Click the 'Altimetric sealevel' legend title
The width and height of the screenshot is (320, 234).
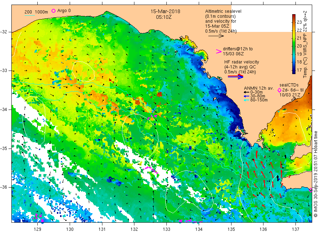(223, 11)
